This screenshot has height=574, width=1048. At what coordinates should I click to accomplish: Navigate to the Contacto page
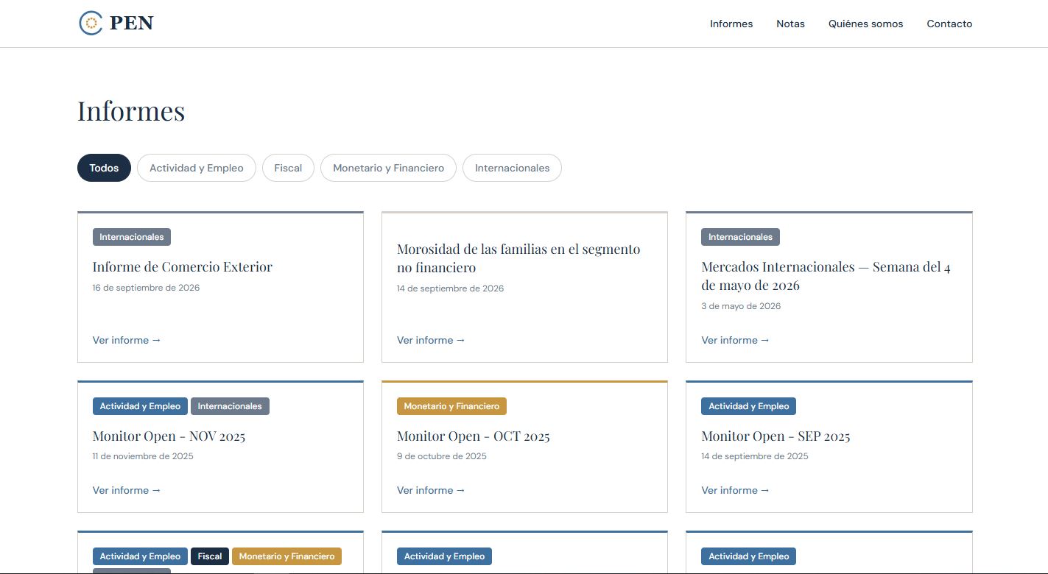point(949,24)
